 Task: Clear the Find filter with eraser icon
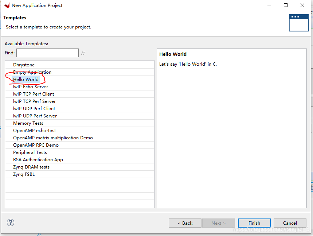tap(83, 53)
